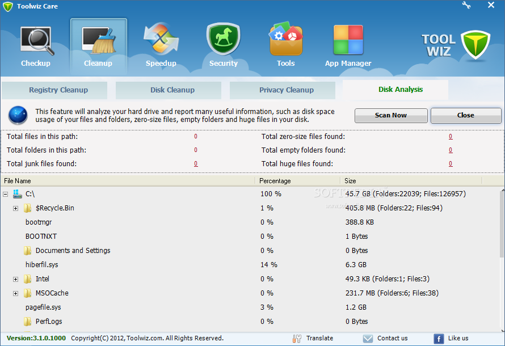The height and width of the screenshot is (346, 505).
Task: Click the PerfLogs folder icon
Action: (x=27, y=321)
